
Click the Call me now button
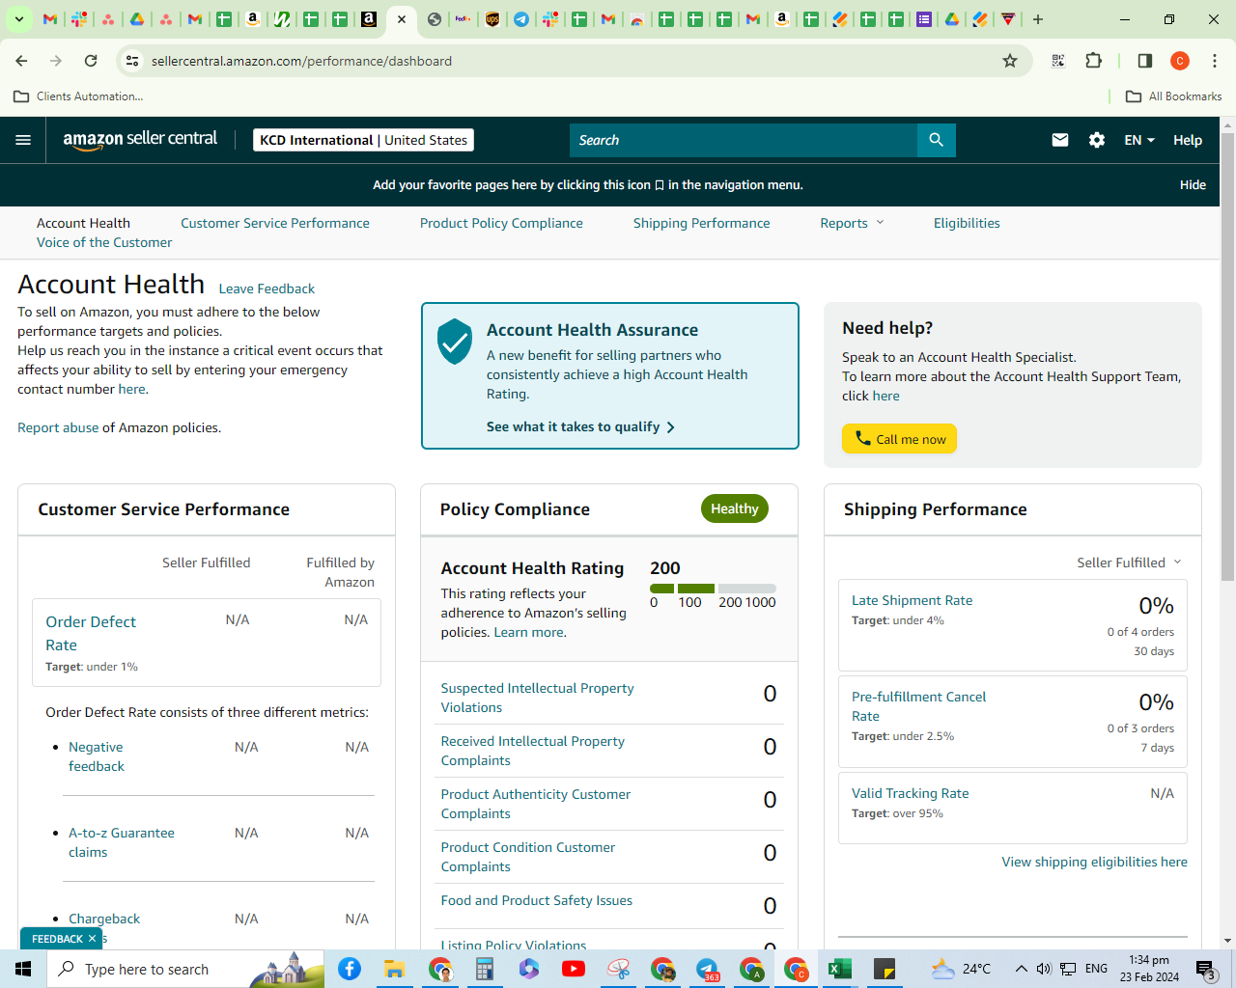tap(900, 439)
